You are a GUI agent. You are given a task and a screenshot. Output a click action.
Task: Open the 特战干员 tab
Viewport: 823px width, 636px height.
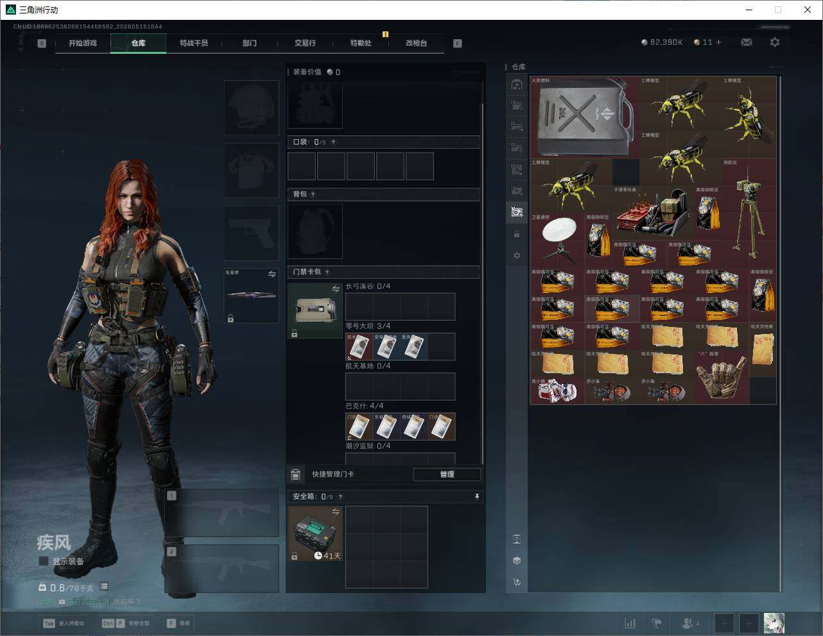[194, 43]
